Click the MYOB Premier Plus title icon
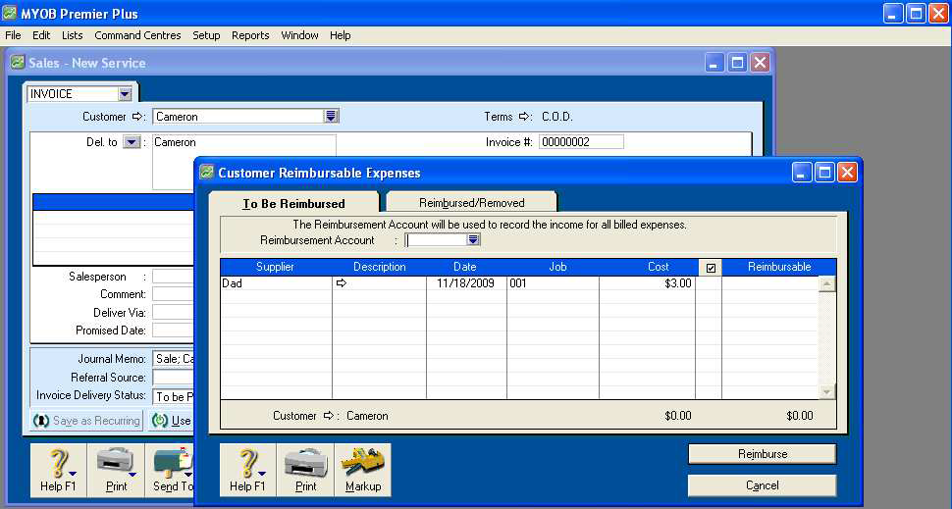952x509 pixels. pos(9,13)
